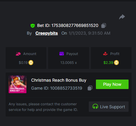The width and height of the screenshot is (136, 126).
Task: Click the green headphones support icon
Action: click(x=95, y=106)
